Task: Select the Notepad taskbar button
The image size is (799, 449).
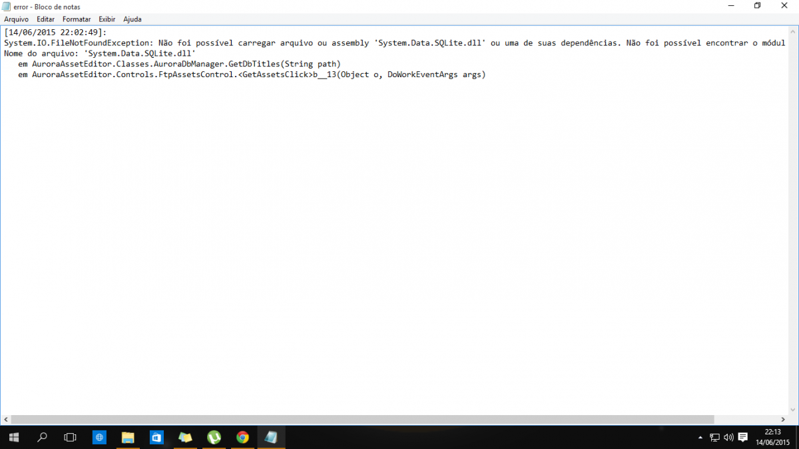Action: (x=271, y=438)
